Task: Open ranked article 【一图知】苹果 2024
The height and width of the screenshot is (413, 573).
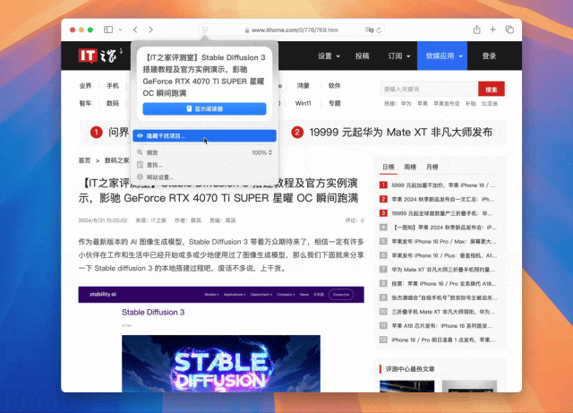Action: 443,228
